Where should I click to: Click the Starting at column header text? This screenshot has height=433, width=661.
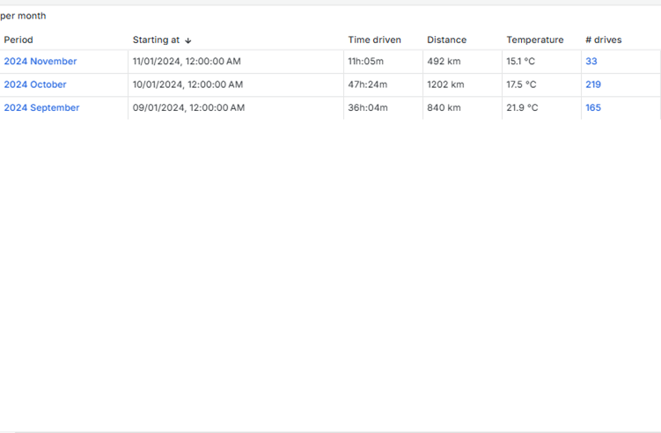[x=156, y=40]
